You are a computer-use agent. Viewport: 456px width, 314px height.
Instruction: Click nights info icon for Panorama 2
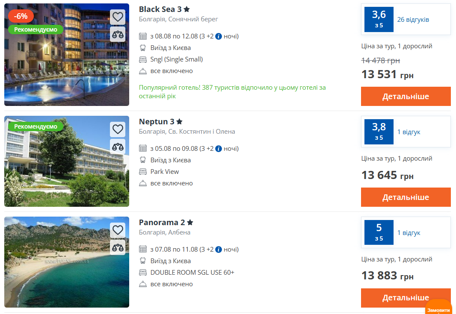[219, 249]
